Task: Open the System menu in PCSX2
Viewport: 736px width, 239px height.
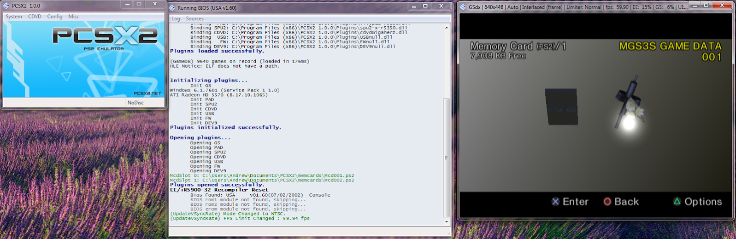Action: 14,17
